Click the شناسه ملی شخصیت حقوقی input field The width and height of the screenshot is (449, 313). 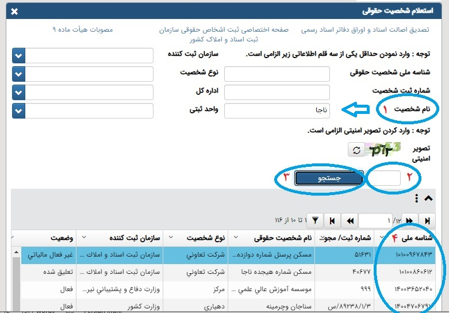click(x=277, y=74)
